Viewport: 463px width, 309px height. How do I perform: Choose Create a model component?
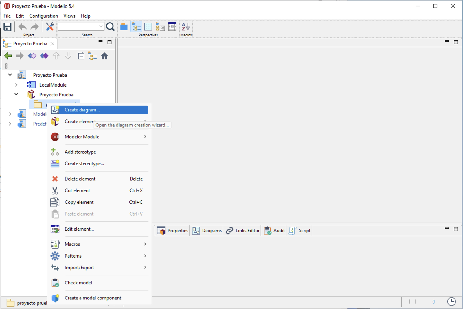pyautogui.click(x=99, y=298)
